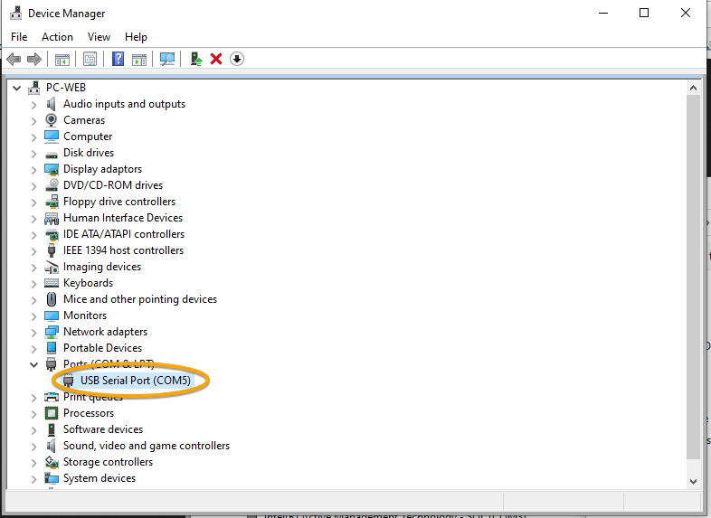Click the IEEE 1394 host controllers icon

coord(52,250)
